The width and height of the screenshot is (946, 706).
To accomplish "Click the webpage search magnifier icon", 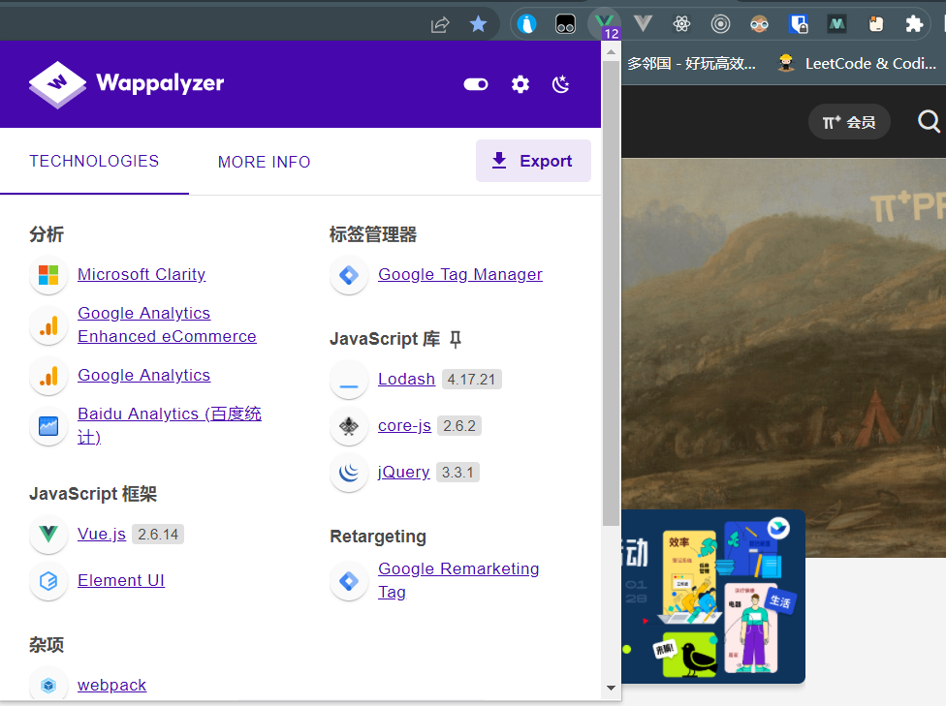I will click(929, 122).
